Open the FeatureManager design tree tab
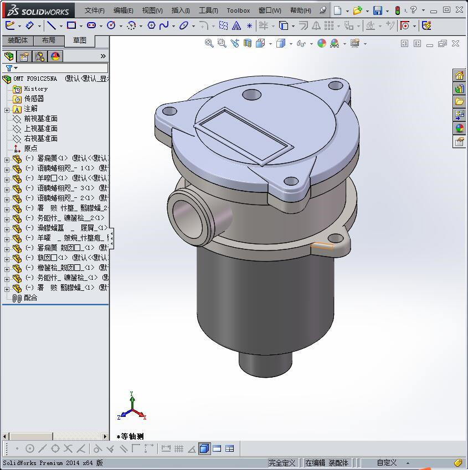 [x=9, y=56]
